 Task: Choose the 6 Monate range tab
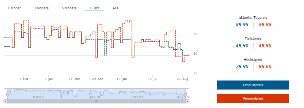pyautogui.click(x=69, y=8)
